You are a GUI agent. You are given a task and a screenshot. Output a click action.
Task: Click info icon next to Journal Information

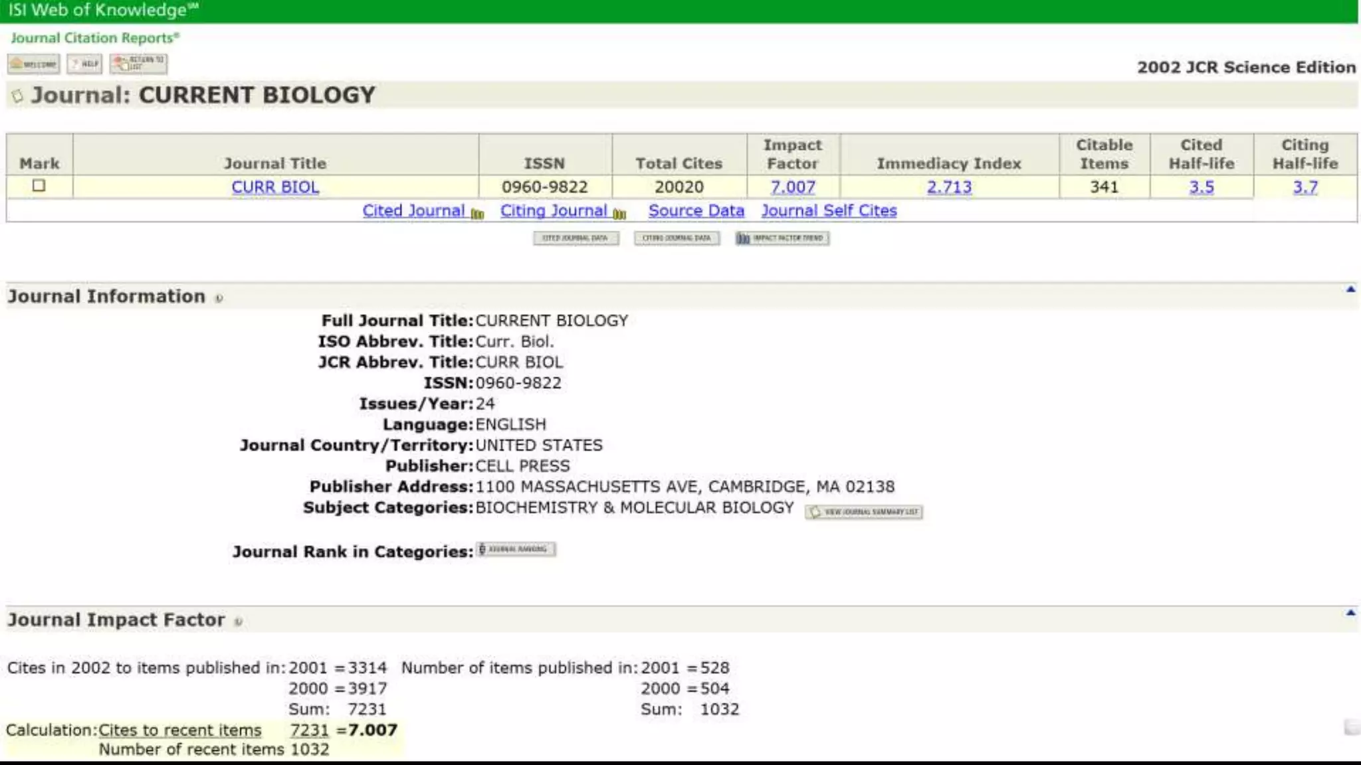pos(219,298)
